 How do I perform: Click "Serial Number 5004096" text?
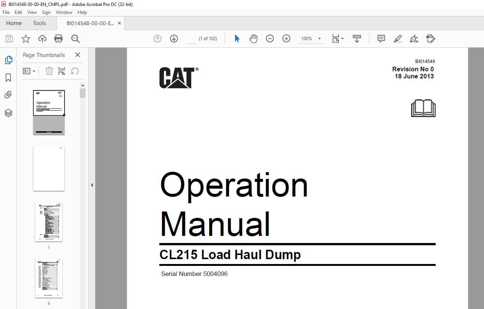(x=194, y=274)
